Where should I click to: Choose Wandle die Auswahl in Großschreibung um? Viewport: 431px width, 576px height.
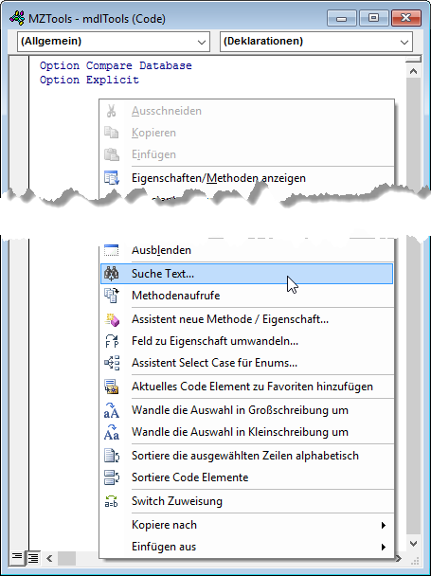tap(246, 410)
